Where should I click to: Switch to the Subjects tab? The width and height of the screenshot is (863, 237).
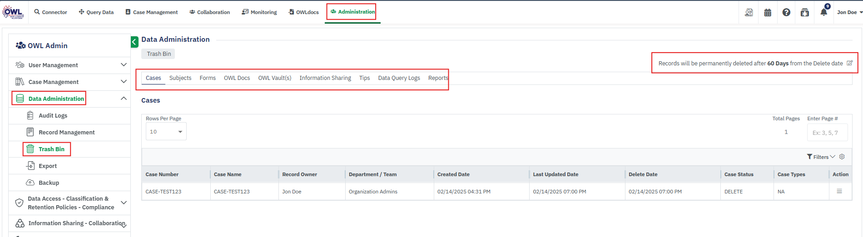click(x=180, y=78)
